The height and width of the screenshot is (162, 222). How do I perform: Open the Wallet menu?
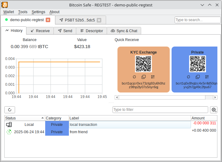click(x=9, y=12)
